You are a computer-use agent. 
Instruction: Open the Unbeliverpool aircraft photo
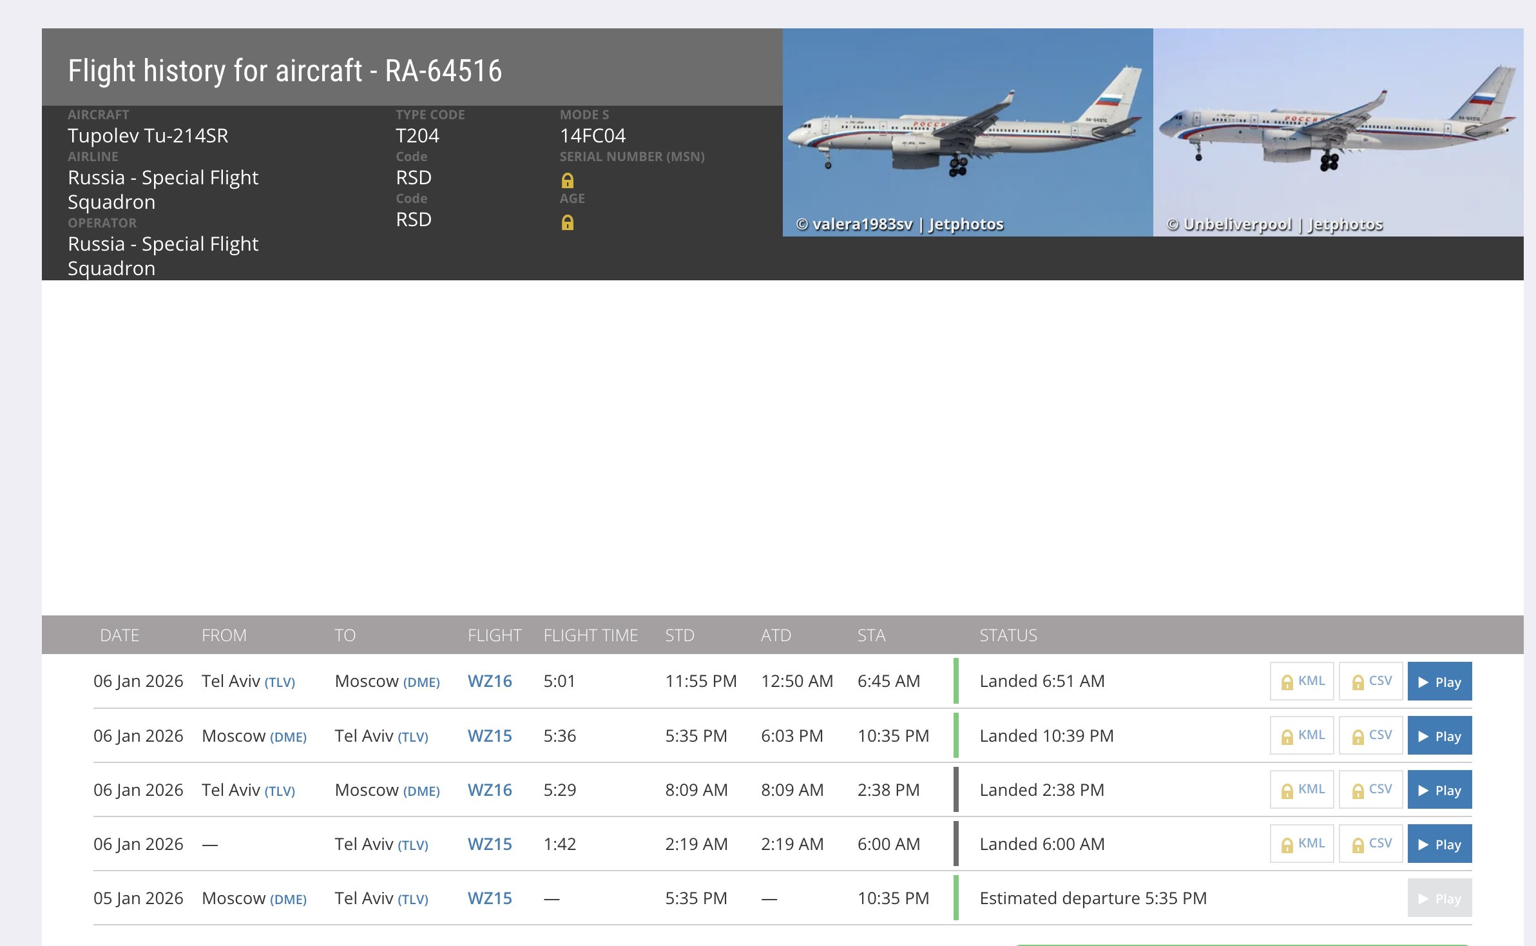point(1338,132)
